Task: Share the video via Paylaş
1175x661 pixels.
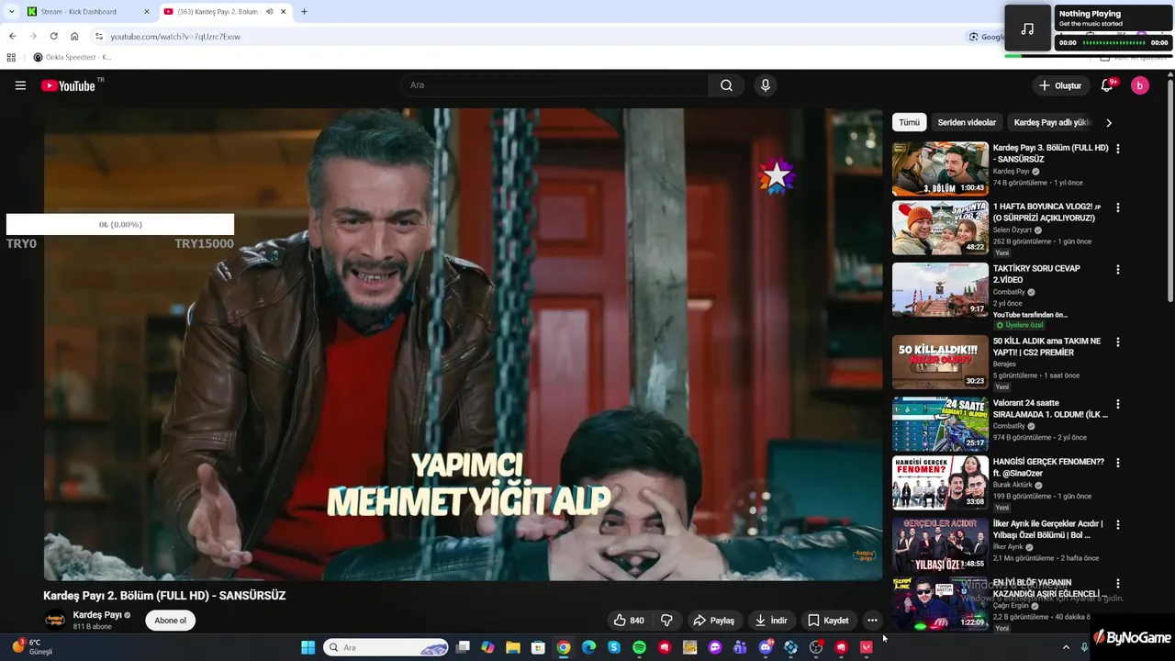Action: click(x=714, y=621)
